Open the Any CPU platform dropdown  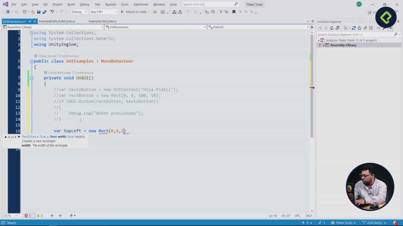coord(102,12)
